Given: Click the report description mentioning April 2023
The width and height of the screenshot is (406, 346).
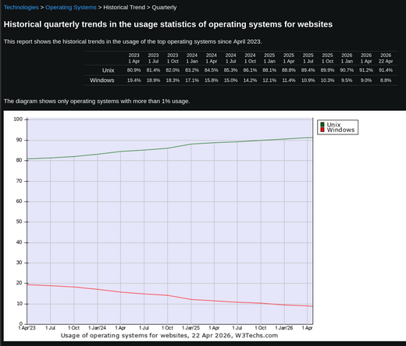Looking at the screenshot, I should point(133,41).
